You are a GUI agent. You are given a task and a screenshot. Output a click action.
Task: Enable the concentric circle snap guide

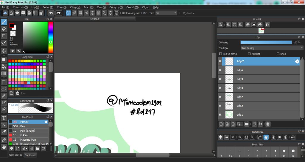tap(98, 13)
